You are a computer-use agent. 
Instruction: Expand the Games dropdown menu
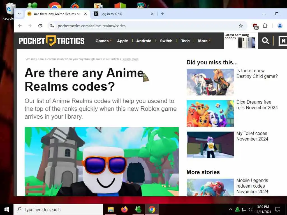click(103, 41)
